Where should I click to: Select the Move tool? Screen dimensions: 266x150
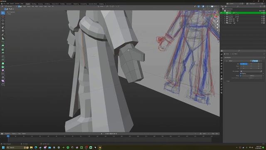click(3, 20)
